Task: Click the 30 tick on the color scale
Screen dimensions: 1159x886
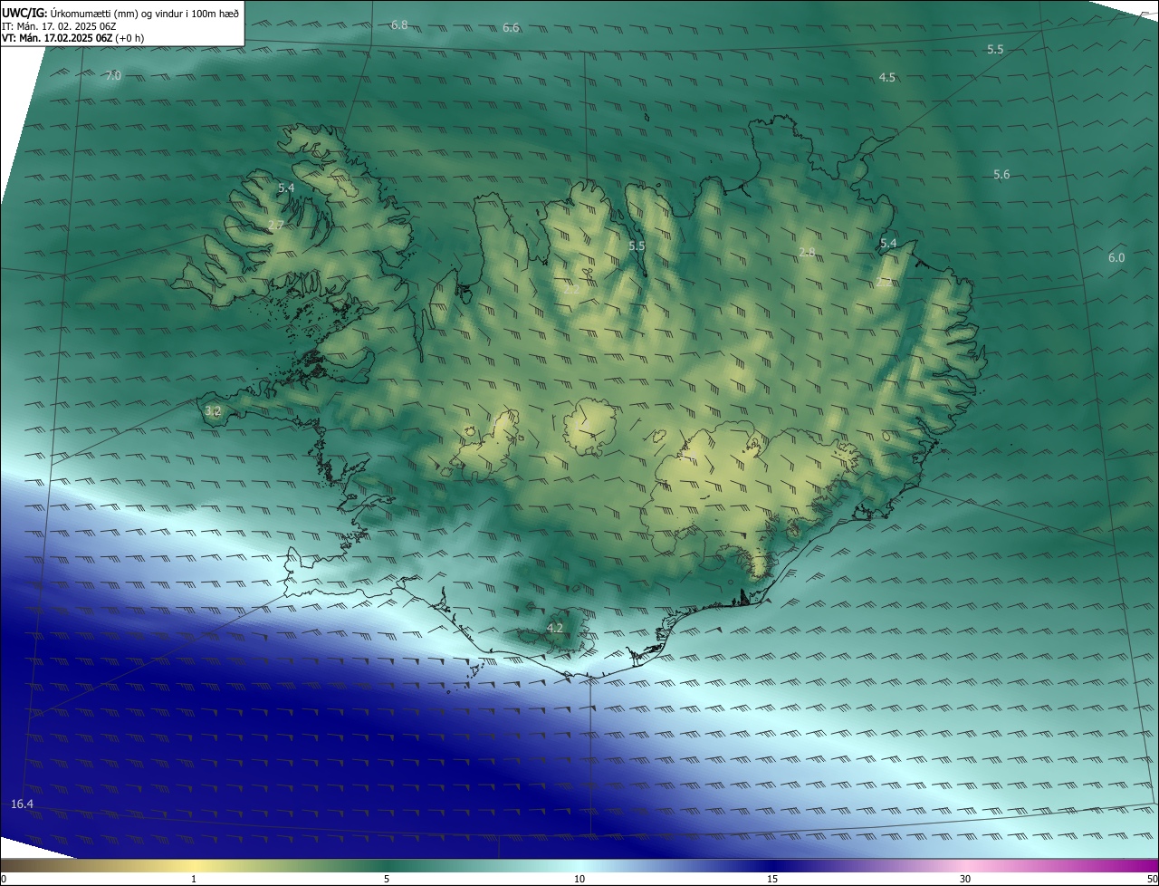Action: pyautogui.click(x=965, y=879)
